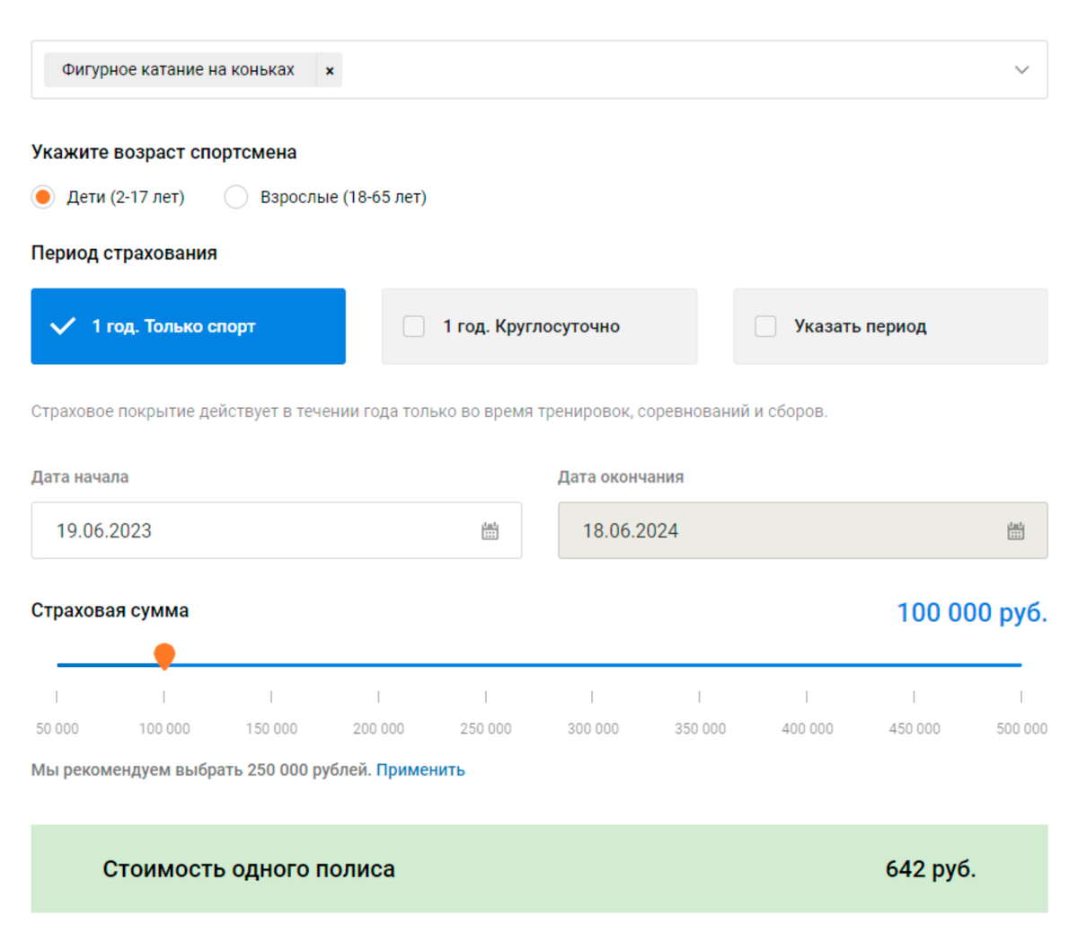Check the 'Указать период' option
This screenshot has width=1078, height=951.
(x=765, y=326)
